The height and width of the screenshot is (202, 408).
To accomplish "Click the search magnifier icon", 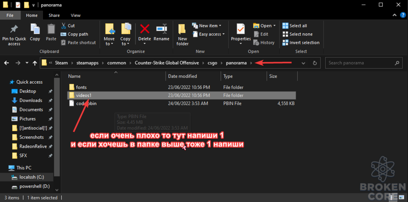I will click(397, 63).
